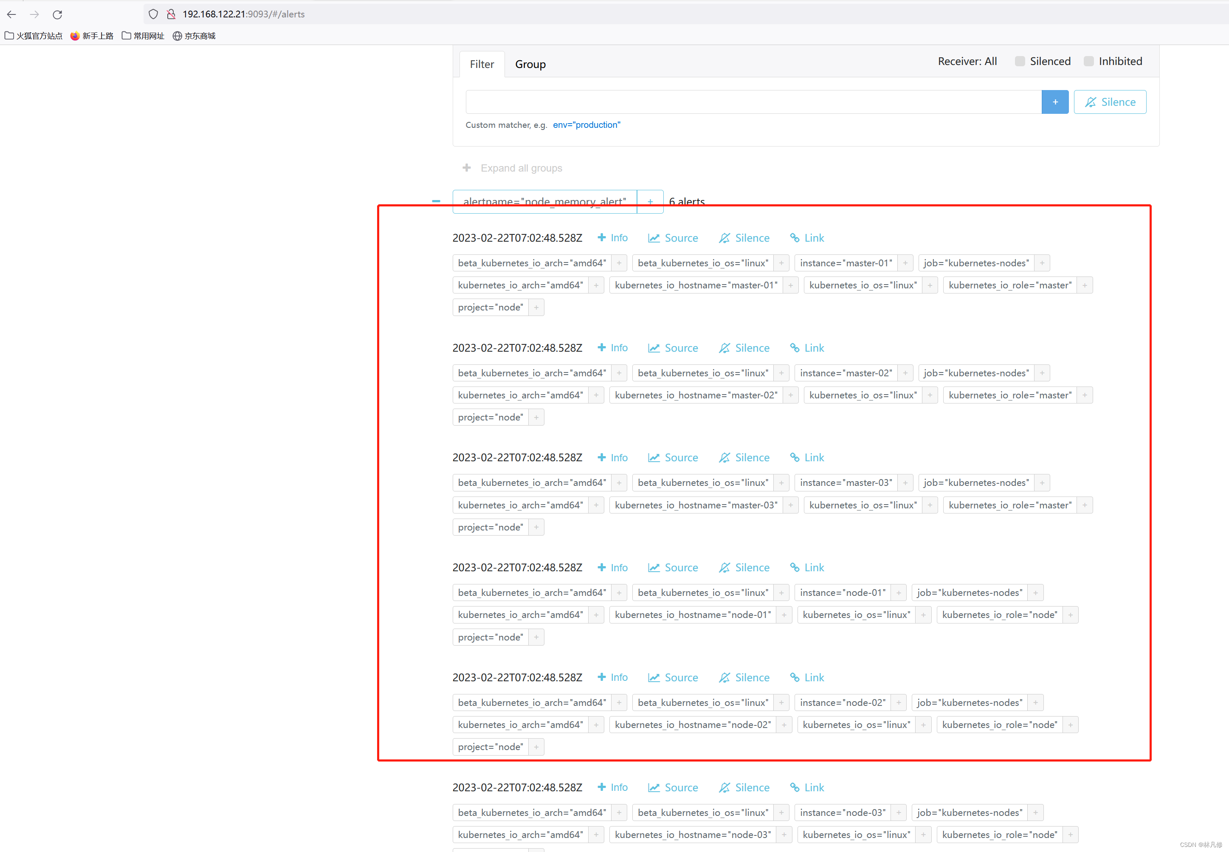Open Source for the master-03 alert

point(673,458)
